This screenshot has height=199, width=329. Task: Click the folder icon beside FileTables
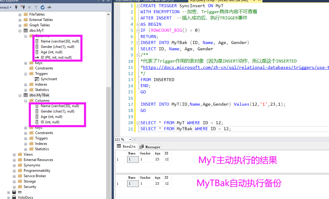(25, 14)
